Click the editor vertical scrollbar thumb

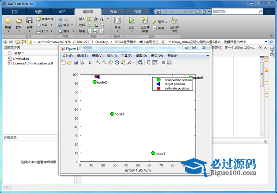[x=262, y=74]
